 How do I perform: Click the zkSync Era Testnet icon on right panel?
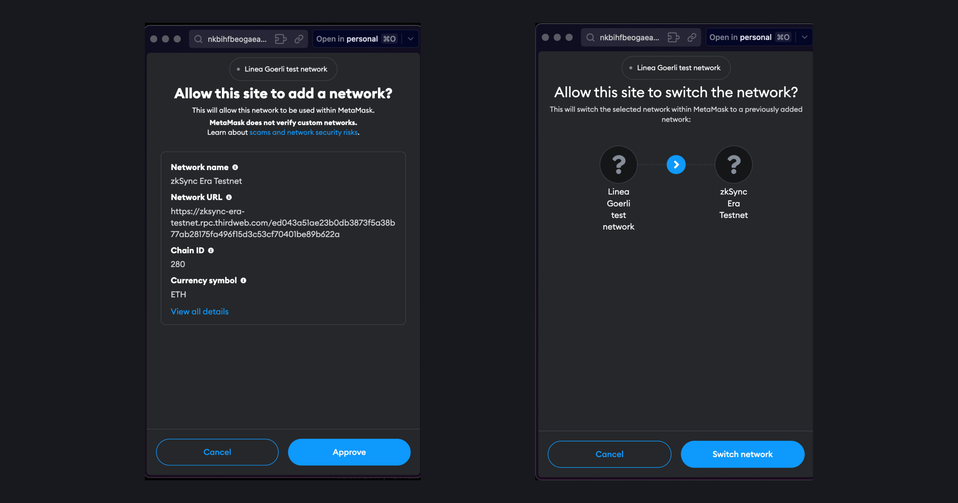pyautogui.click(x=733, y=164)
